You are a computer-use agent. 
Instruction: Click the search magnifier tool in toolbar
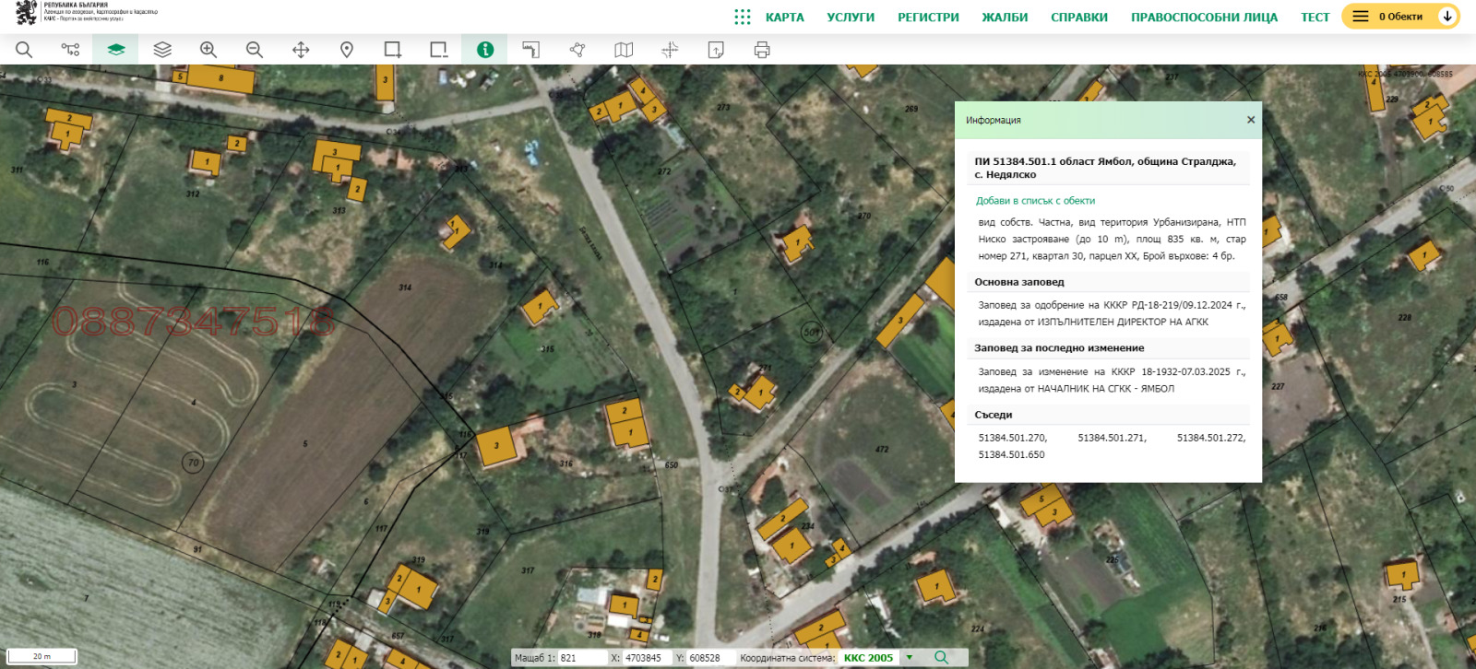tap(24, 50)
